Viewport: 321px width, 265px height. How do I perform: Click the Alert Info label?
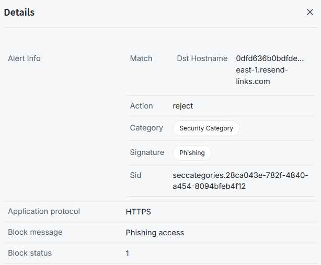(24, 58)
